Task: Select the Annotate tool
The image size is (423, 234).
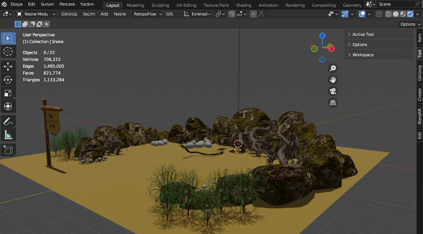Action: 8,121
